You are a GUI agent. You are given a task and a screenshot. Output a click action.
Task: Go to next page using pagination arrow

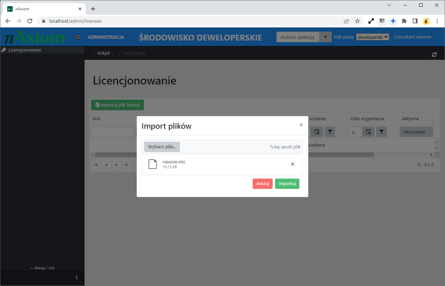pos(116,164)
